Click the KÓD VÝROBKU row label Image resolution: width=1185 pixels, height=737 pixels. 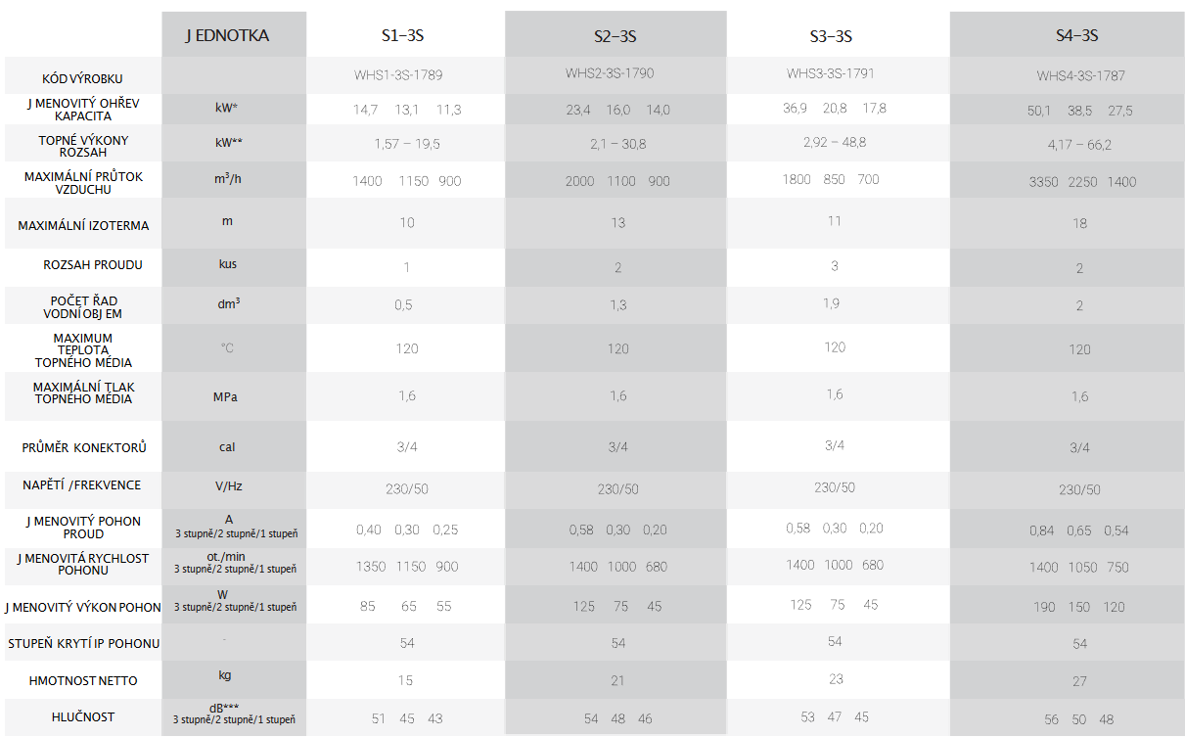pos(82,78)
